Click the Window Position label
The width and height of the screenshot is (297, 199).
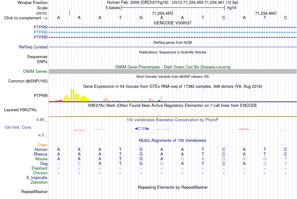[33, 2]
